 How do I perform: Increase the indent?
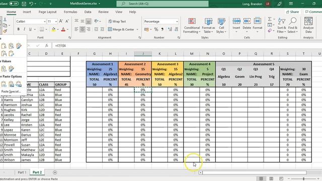click(102, 29)
